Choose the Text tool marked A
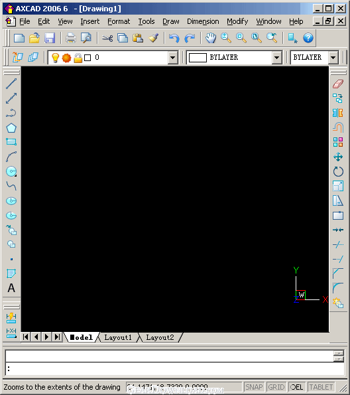Screen dimensions: 350x395 point(11,288)
